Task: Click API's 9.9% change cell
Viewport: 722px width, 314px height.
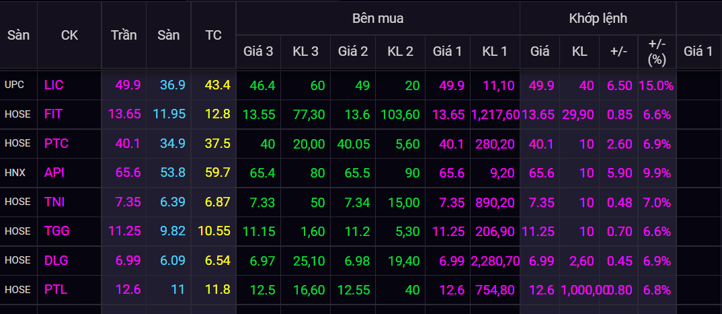Action: [657, 173]
